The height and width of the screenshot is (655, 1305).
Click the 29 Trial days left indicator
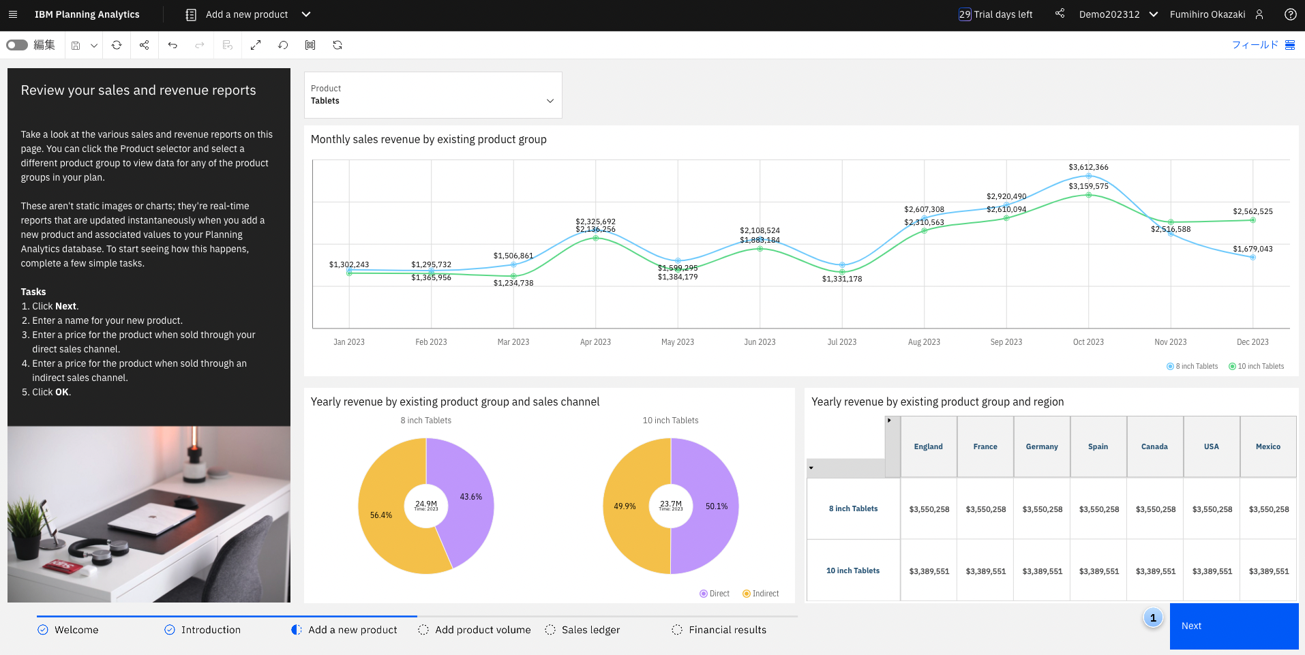[995, 14]
